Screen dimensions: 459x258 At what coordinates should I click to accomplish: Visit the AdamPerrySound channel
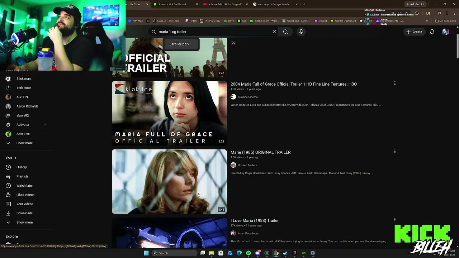(x=249, y=233)
